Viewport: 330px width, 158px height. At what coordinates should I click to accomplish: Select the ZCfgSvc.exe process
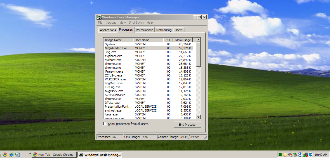(148, 76)
